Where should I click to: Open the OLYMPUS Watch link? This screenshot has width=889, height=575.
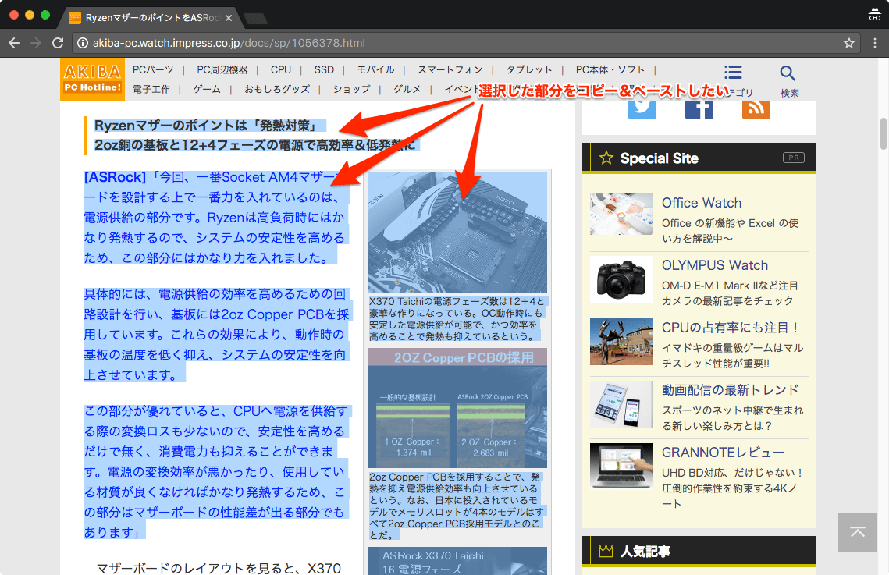(715, 265)
